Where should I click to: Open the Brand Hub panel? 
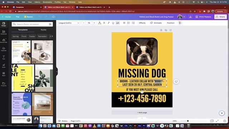[4, 40]
